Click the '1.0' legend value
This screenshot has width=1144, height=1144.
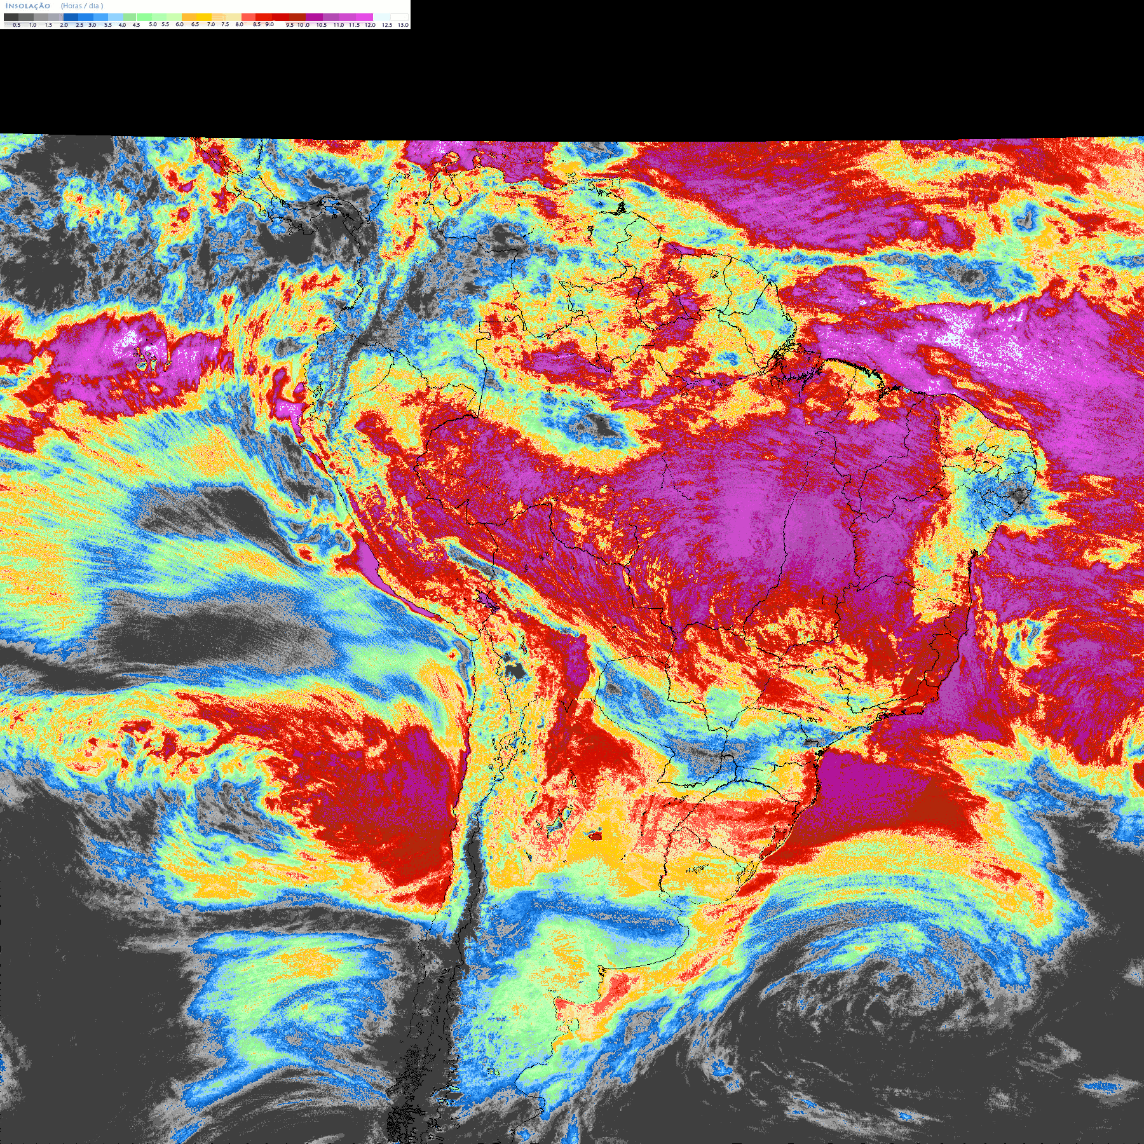(33, 25)
